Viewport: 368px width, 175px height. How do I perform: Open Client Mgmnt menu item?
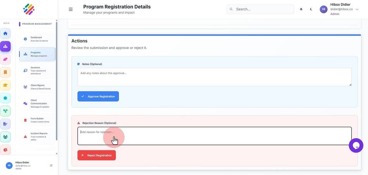tap(37, 87)
